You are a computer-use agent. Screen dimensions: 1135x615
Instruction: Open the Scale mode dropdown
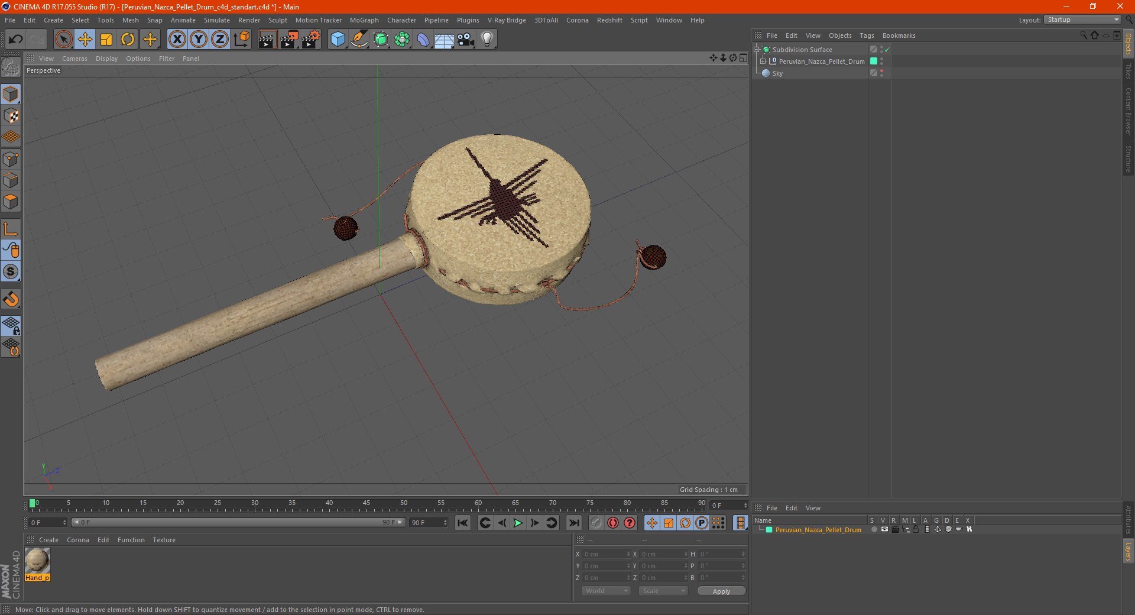click(663, 591)
